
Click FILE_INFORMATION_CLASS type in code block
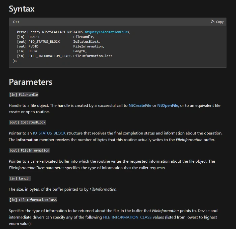(x=50, y=56)
